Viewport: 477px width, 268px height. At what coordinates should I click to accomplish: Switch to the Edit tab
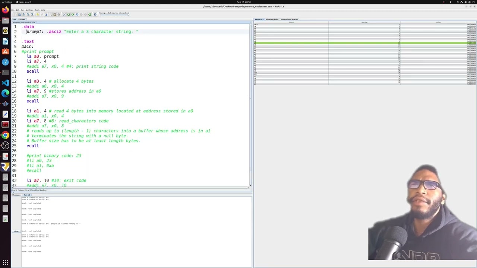coord(14,19)
